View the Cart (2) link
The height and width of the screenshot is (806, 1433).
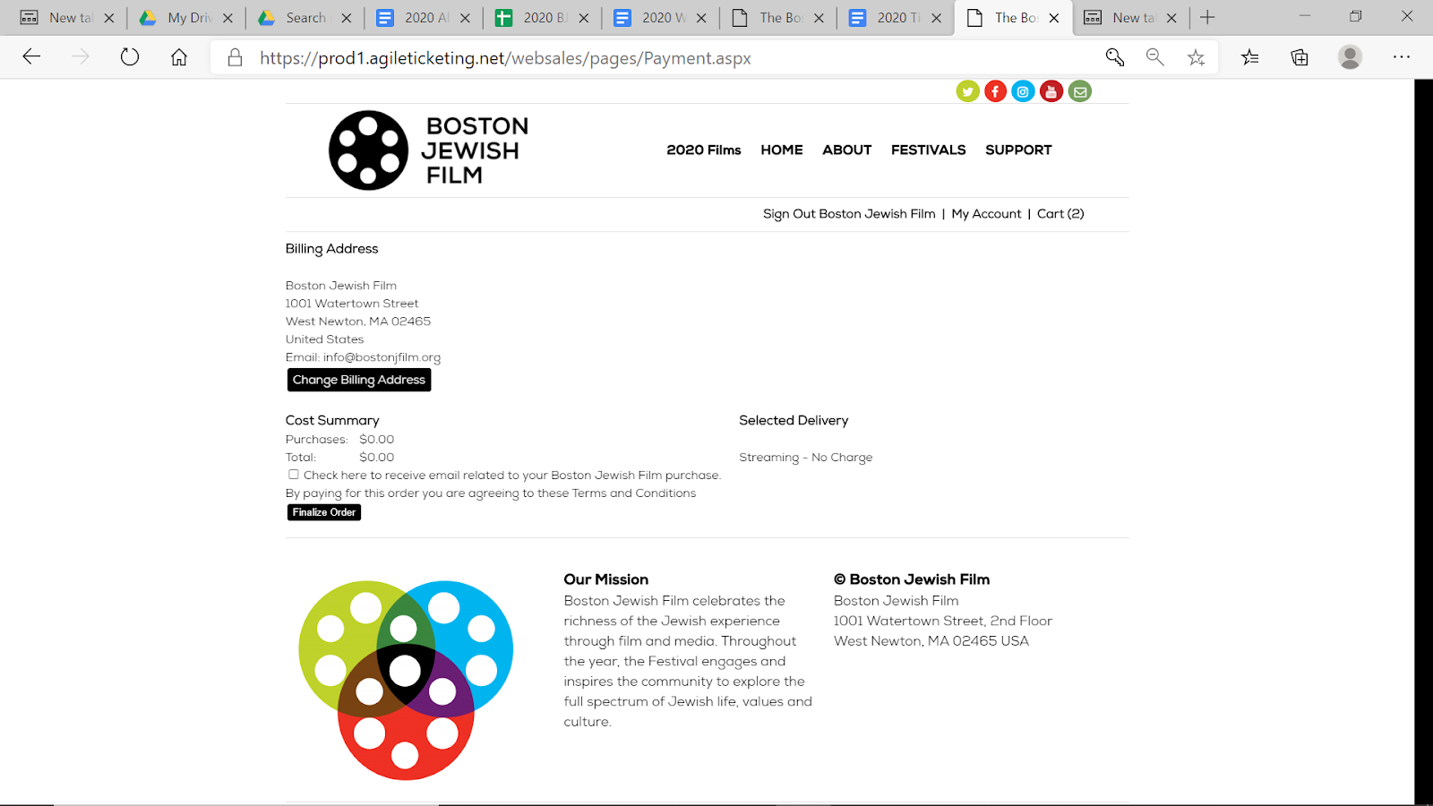pos(1060,214)
